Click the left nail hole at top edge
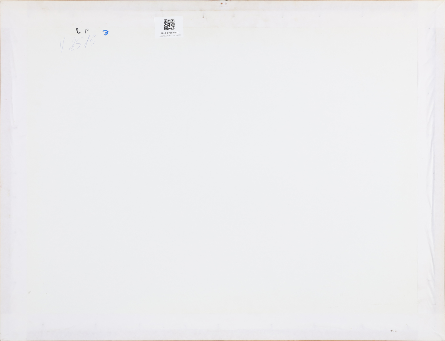The width and height of the screenshot is (445, 341). click(x=221, y=4)
